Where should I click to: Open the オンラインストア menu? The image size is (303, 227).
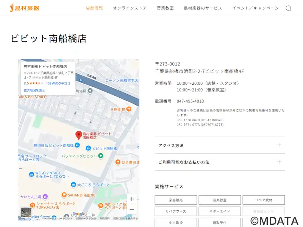point(130,8)
